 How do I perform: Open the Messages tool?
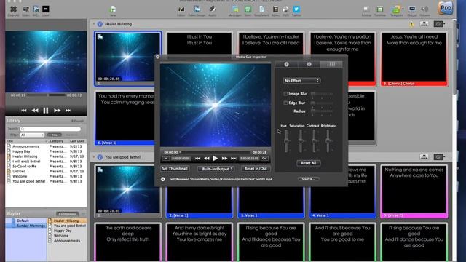234,9
